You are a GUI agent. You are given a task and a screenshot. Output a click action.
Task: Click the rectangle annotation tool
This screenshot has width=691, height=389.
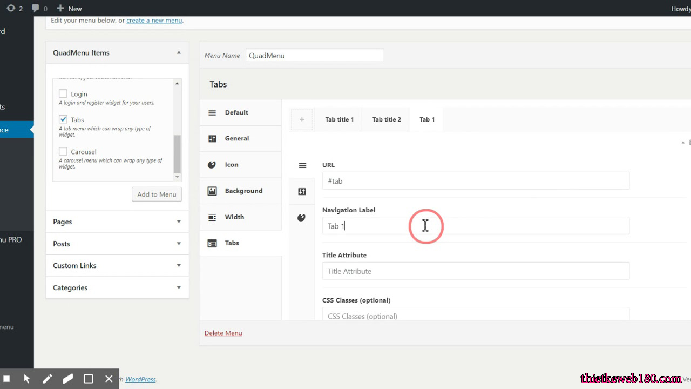pos(88,378)
